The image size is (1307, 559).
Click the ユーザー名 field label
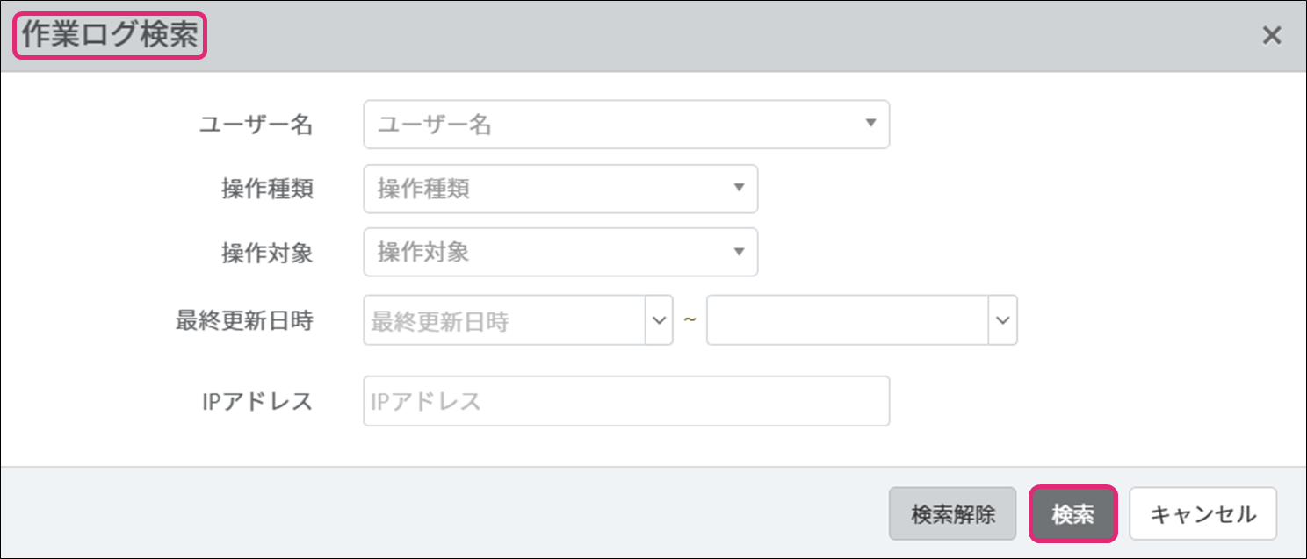256,125
